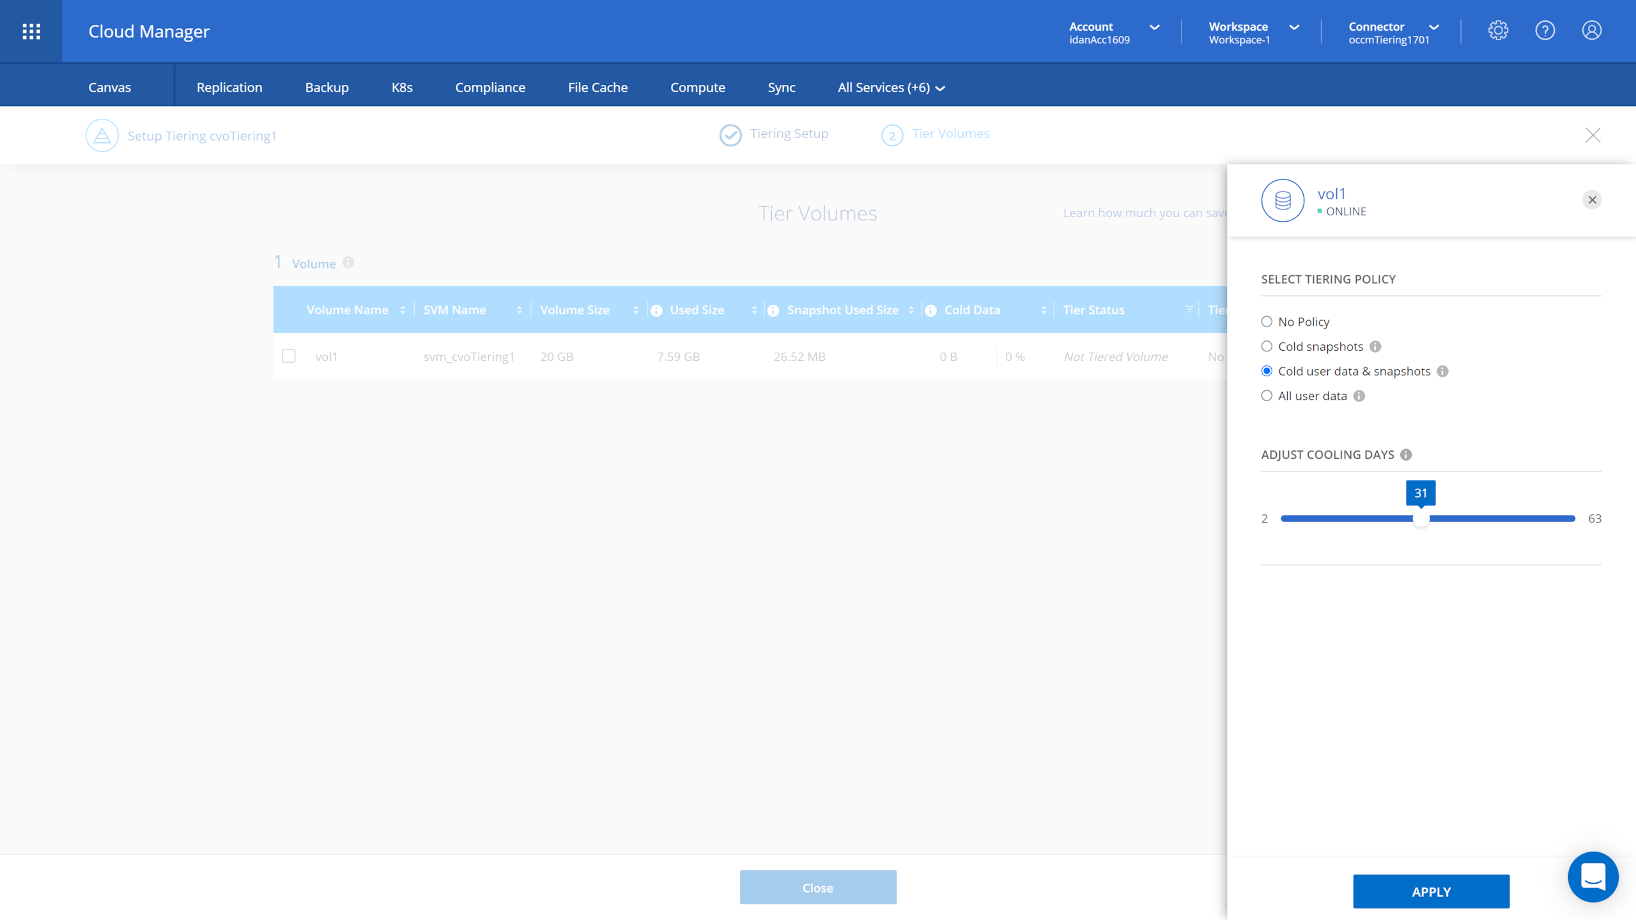
Task: Check the vol1 row checkbox
Action: [289, 356]
